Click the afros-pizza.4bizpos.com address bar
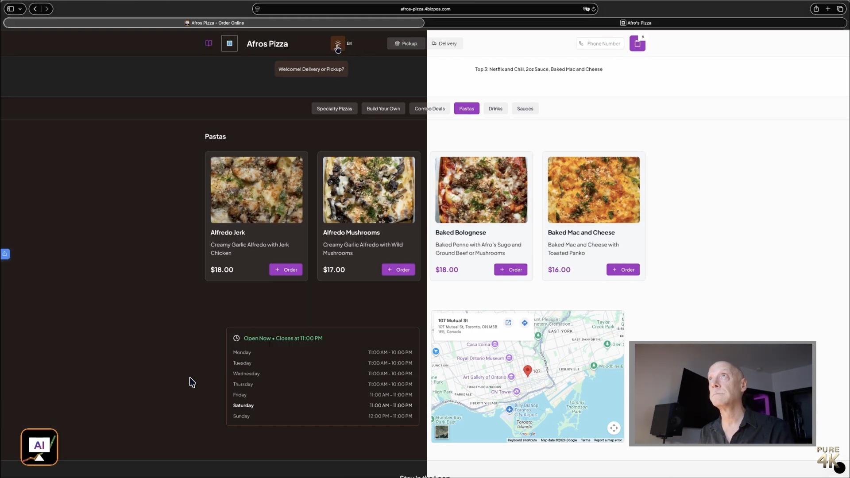This screenshot has width=850, height=478. 425,9
